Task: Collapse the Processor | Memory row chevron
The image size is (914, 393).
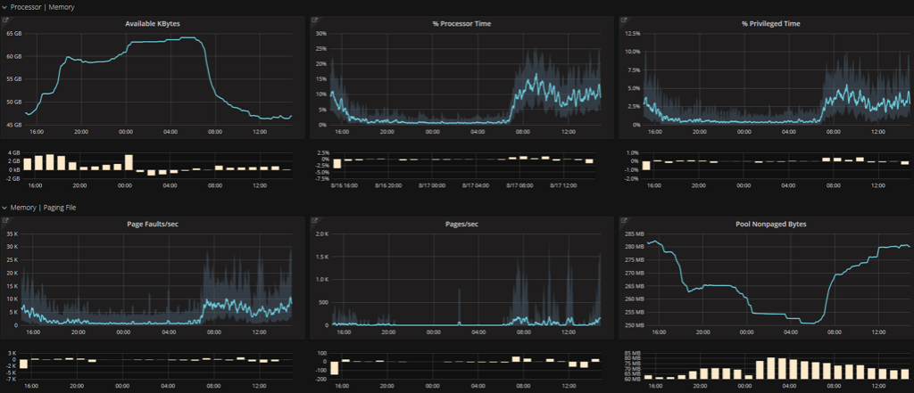Action: pos(4,7)
